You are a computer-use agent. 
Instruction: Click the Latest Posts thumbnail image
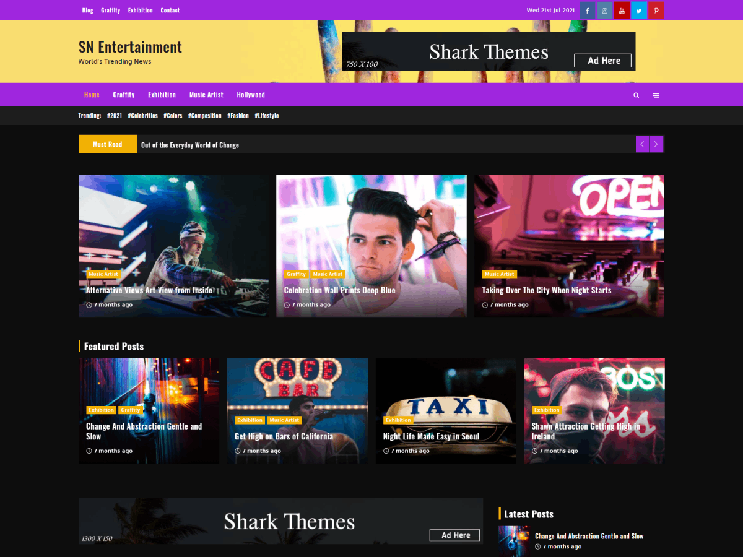pos(513,541)
